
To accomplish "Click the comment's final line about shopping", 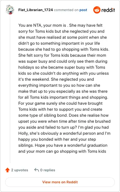I will click(62, 151).
